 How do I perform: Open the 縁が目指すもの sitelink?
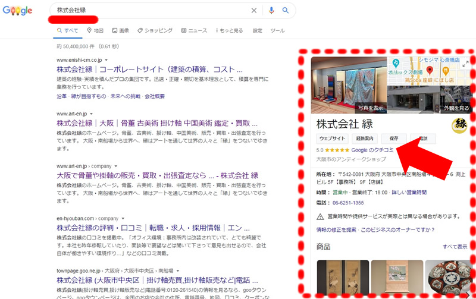[x=88, y=96]
